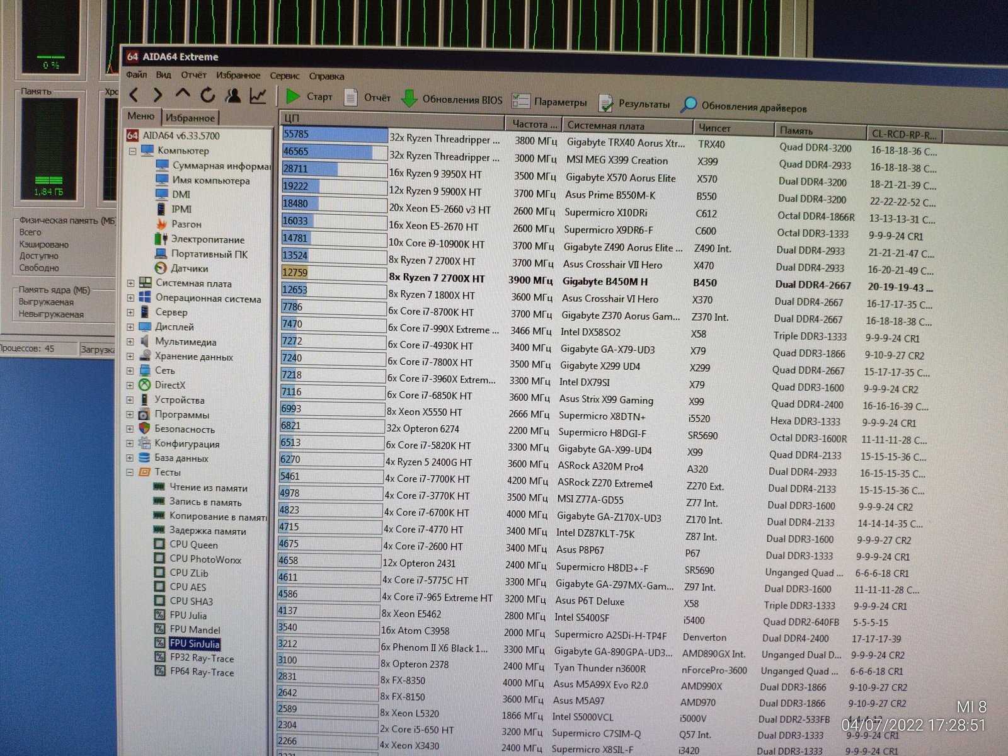Open the Справка menu

326,76
